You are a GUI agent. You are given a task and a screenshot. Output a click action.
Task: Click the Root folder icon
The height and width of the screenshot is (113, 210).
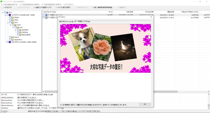[x=12, y=22]
